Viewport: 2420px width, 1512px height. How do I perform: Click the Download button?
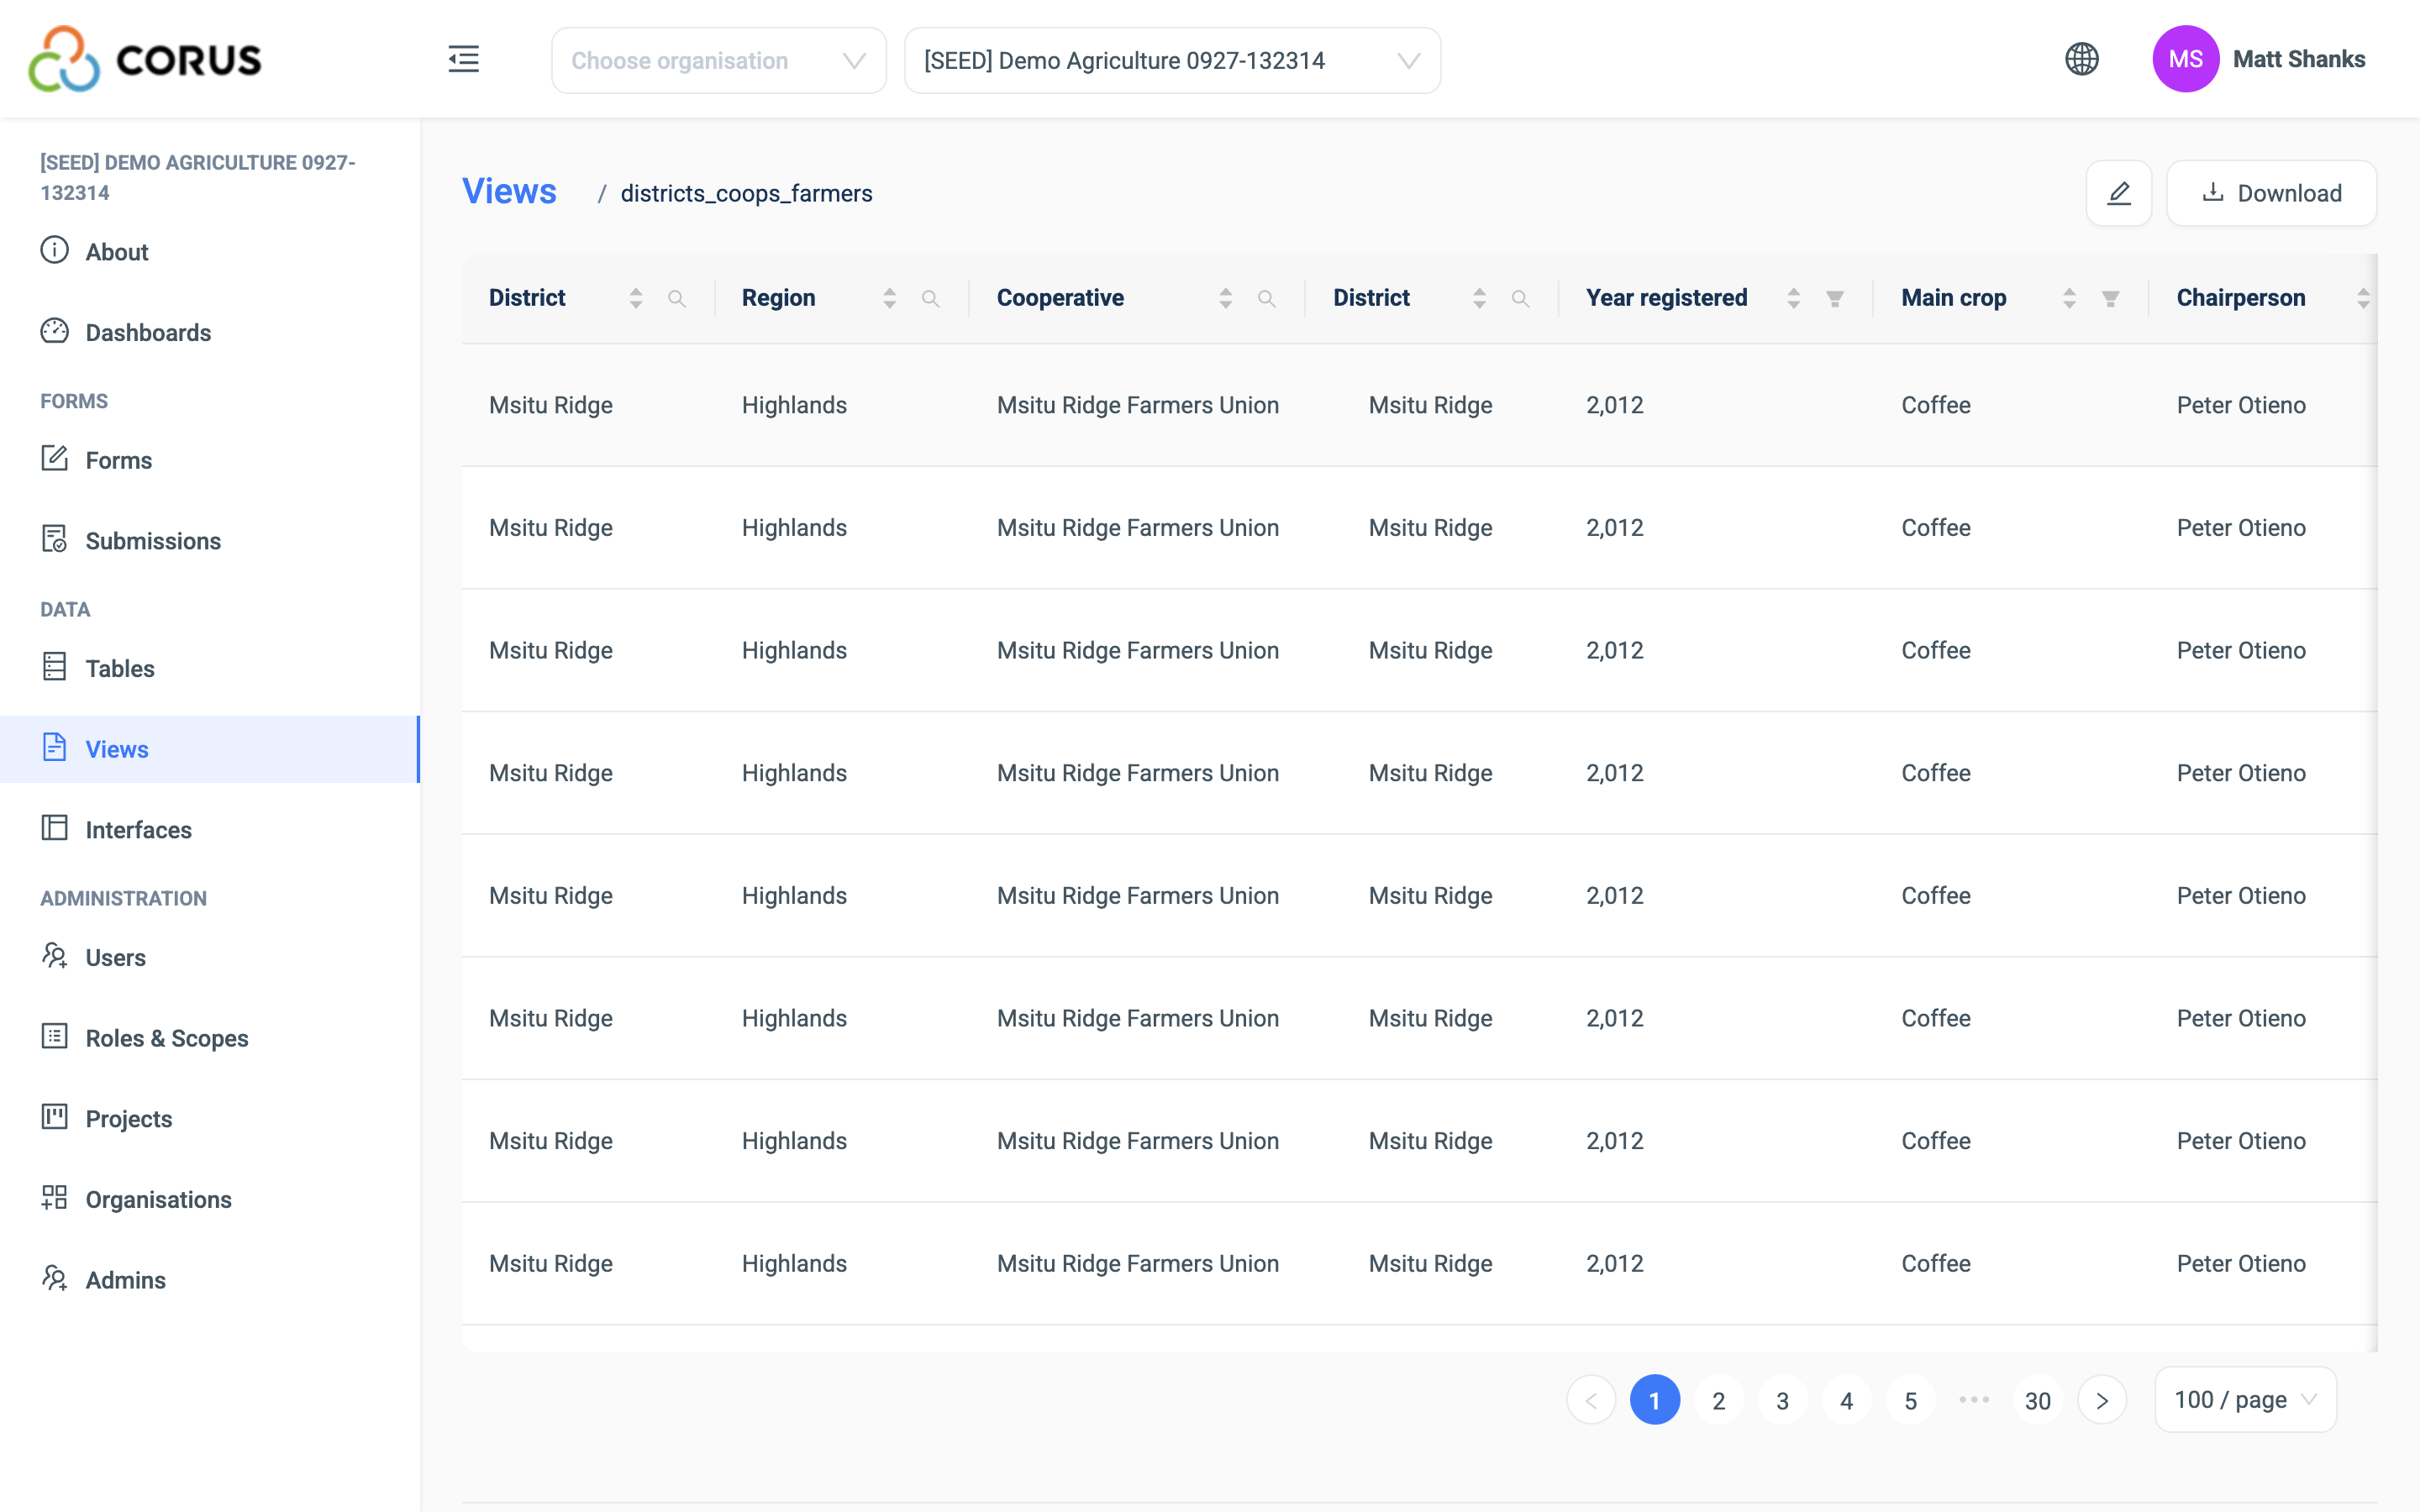(x=2271, y=193)
